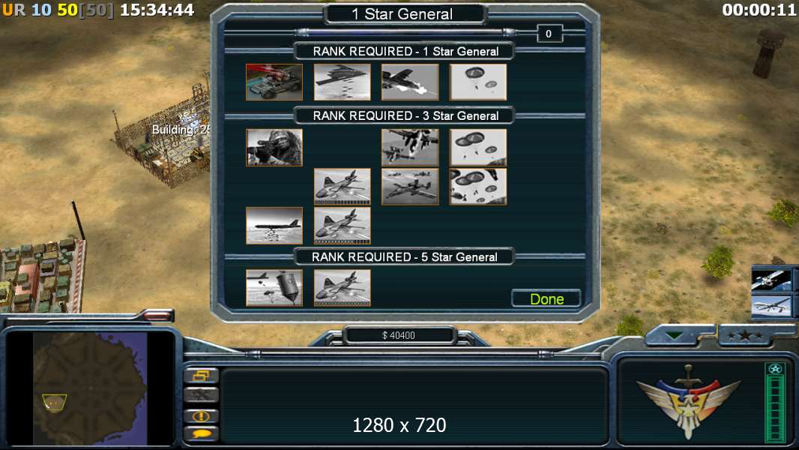The image size is (799, 450).
Task: Open the chat speech bubble button
Action: point(201,433)
